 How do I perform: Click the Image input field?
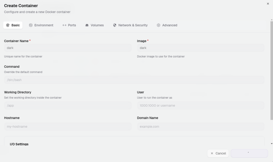pyautogui.click(x=200, y=48)
